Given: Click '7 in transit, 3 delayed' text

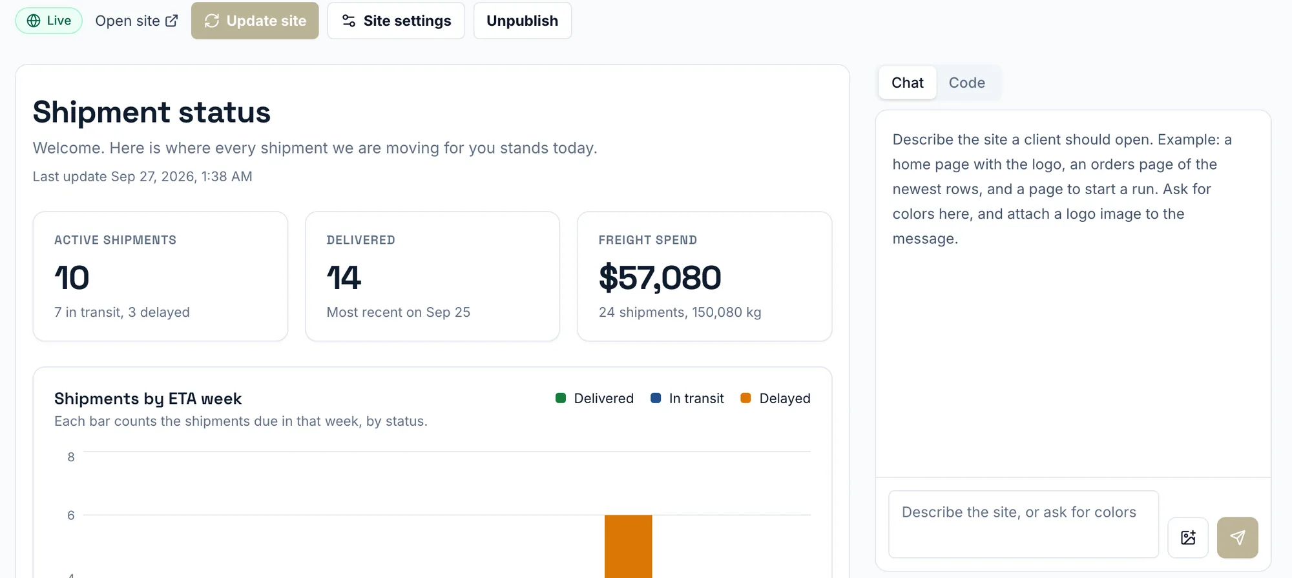Looking at the screenshot, I should click(122, 312).
